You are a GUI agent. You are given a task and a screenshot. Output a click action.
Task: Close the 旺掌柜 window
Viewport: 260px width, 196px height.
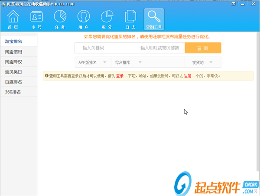(253, 3)
